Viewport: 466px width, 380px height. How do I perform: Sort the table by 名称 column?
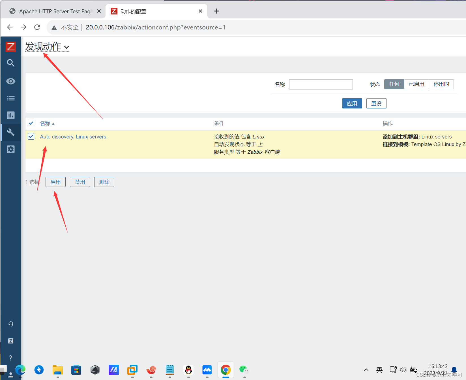click(47, 123)
